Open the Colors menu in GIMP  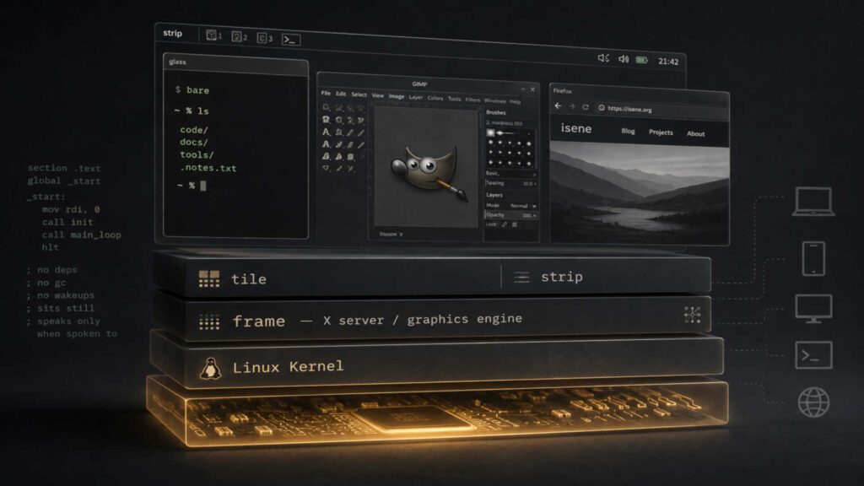pos(435,98)
